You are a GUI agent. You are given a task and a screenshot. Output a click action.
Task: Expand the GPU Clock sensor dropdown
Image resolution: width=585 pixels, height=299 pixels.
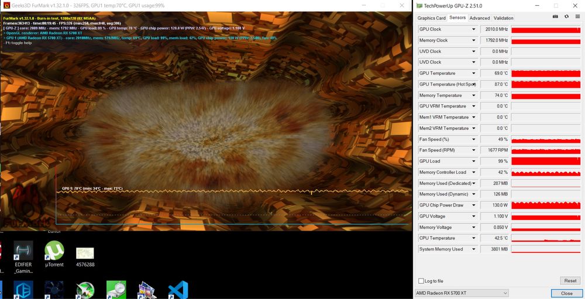click(474, 29)
